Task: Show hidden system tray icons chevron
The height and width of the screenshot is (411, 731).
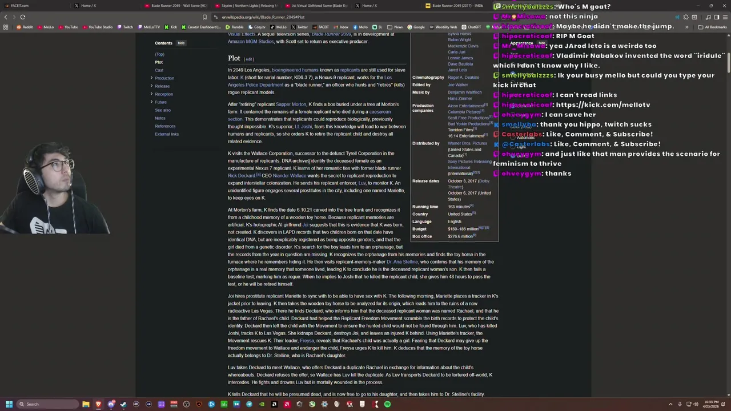Action: [670, 404]
